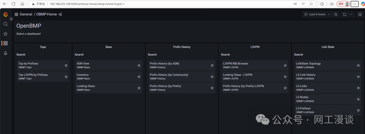Open the Looking Glass - L3VPN dashboard
Screen dimensions: 365x134
point(255,77)
